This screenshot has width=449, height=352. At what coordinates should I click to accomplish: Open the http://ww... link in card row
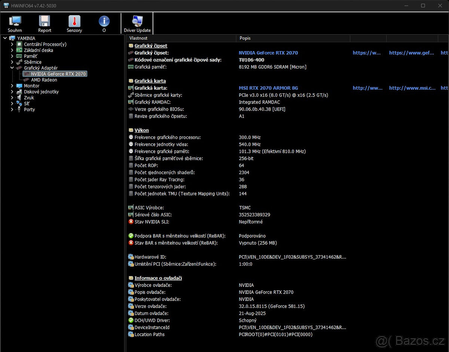(x=368, y=88)
